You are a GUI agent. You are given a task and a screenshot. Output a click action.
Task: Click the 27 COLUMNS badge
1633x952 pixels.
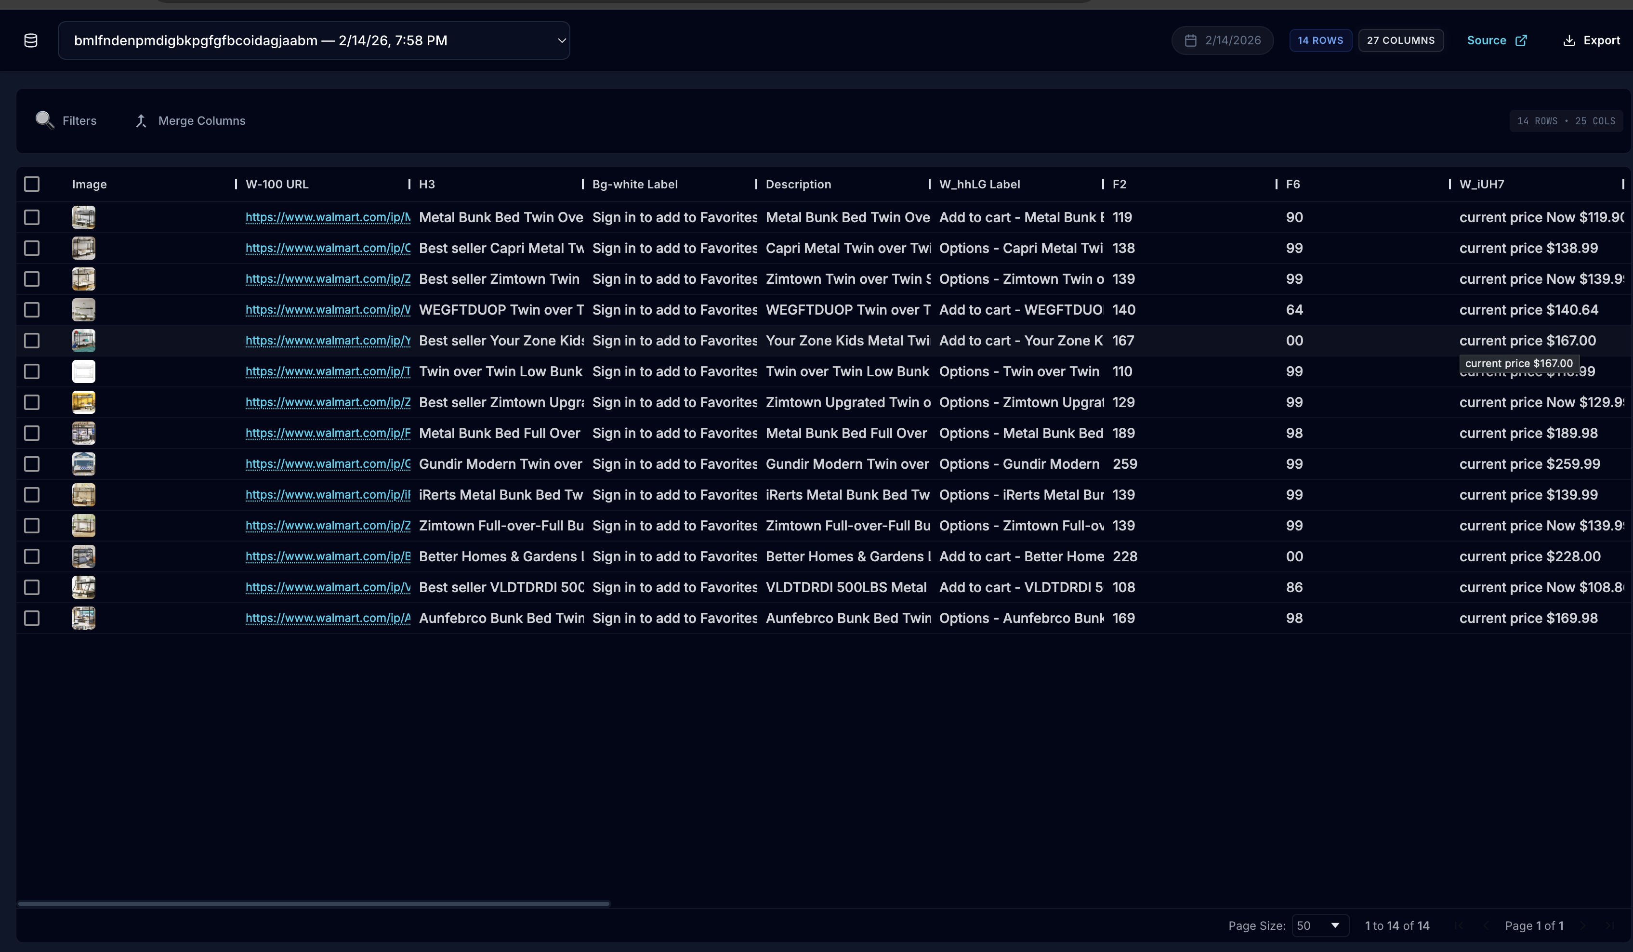coord(1400,41)
